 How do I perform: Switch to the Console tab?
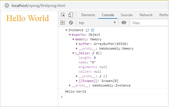point(108,15)
